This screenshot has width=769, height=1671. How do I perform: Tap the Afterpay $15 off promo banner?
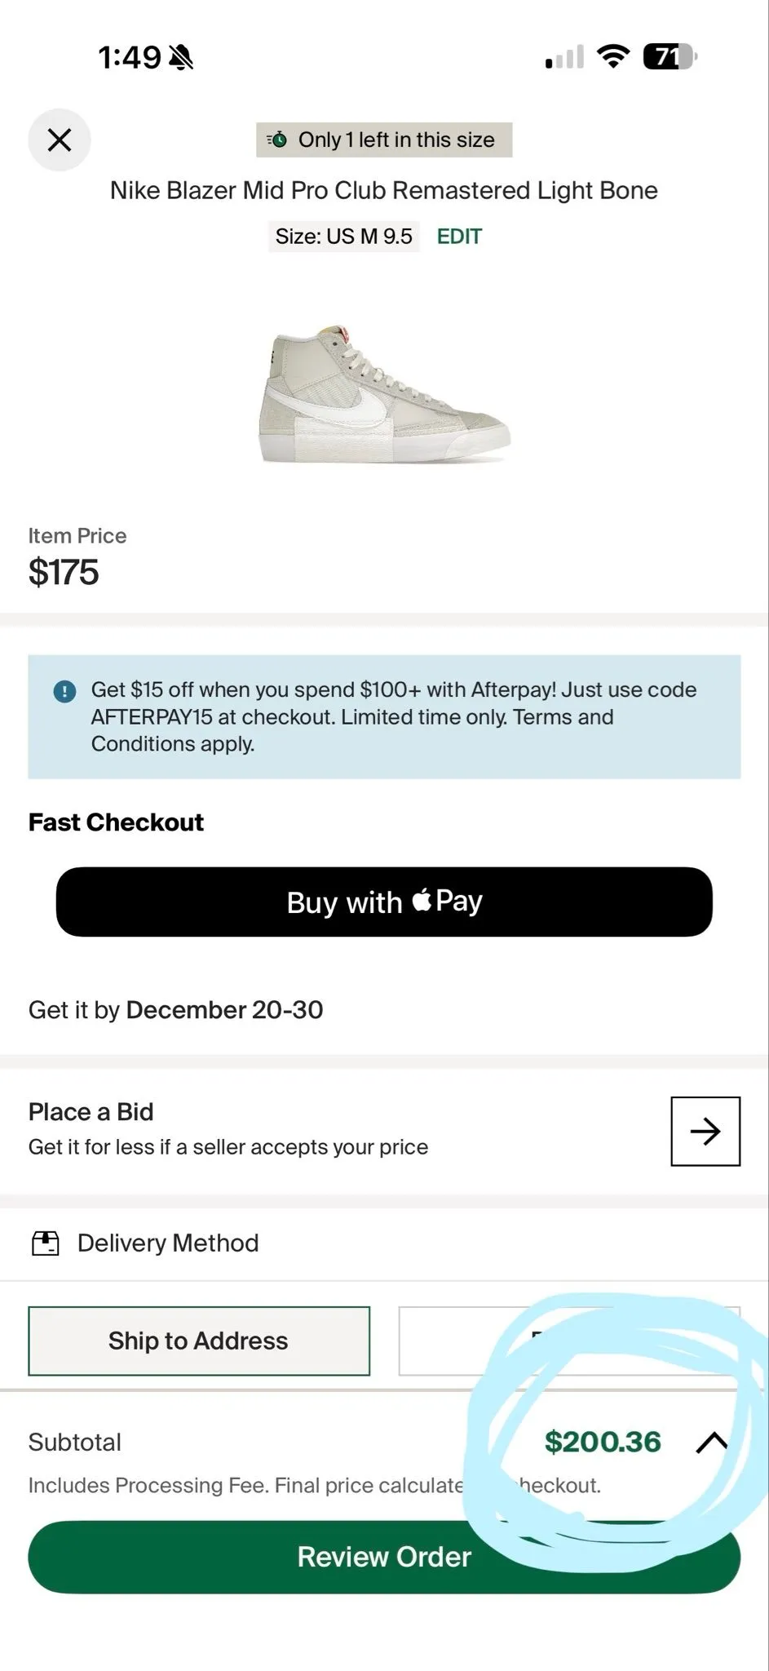click(x=384, y=716)
